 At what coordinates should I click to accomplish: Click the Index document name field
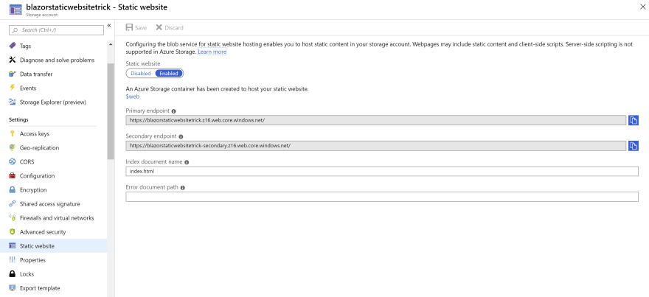point(382,171)
